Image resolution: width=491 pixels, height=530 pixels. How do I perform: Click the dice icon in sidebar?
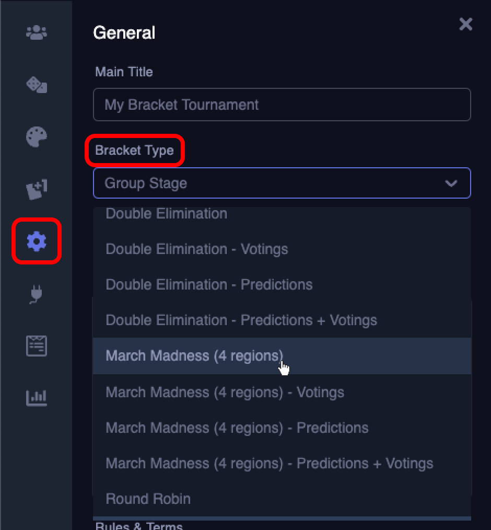tap(37, 85)
